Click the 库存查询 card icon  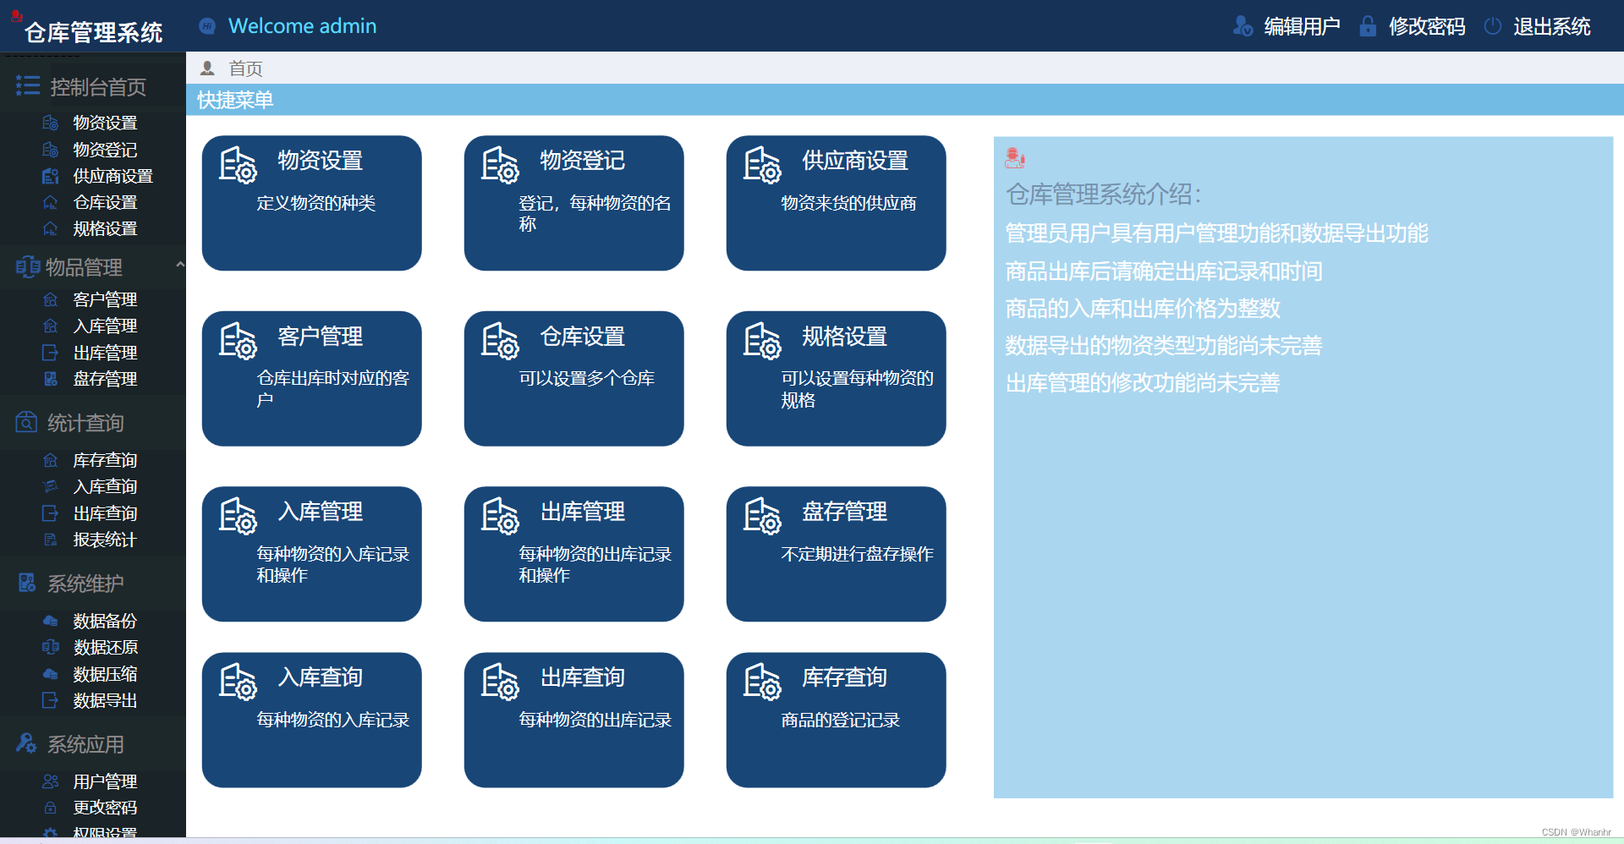coord(764,682)
